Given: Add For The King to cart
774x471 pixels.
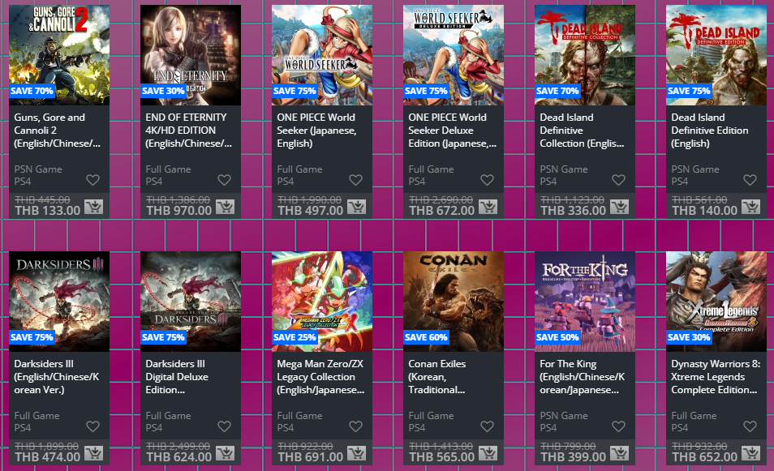Looking at the screenshot, I should 619,452.
